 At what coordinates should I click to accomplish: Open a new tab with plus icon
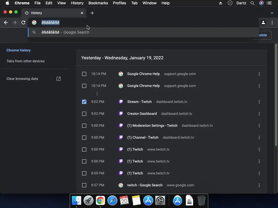[92, 13]
